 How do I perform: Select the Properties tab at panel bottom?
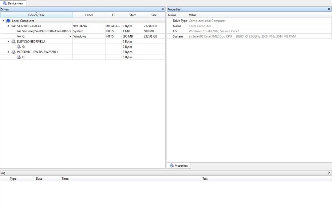[179, 165]
